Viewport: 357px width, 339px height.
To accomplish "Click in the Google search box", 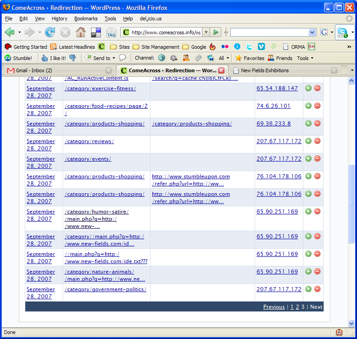I will coord(270,32).
